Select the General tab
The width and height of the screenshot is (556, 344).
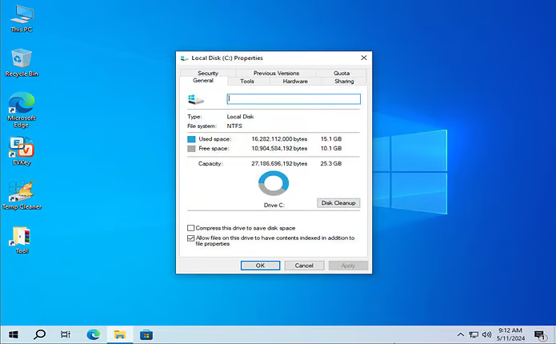click(x=203, y=81)
